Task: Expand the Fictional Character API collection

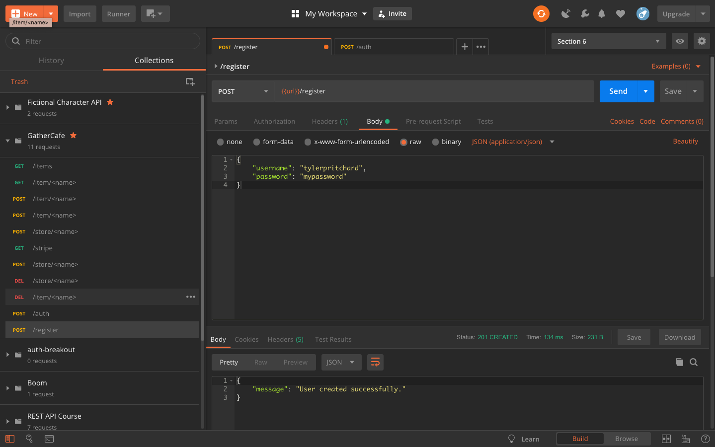Action: pyautogui.click(x=7, y=107)
